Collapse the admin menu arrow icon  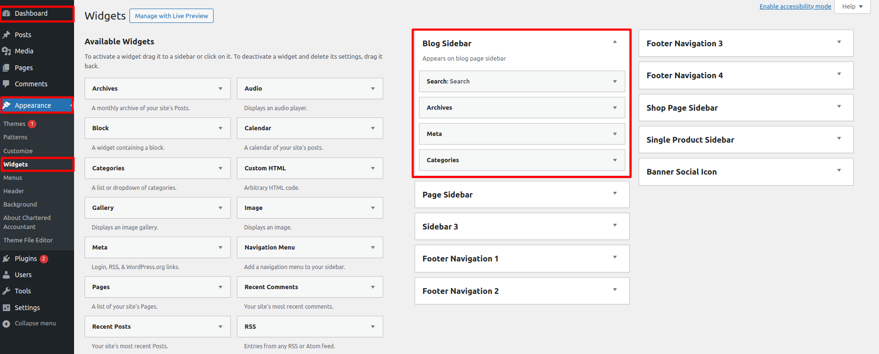(x=7, y=323)
